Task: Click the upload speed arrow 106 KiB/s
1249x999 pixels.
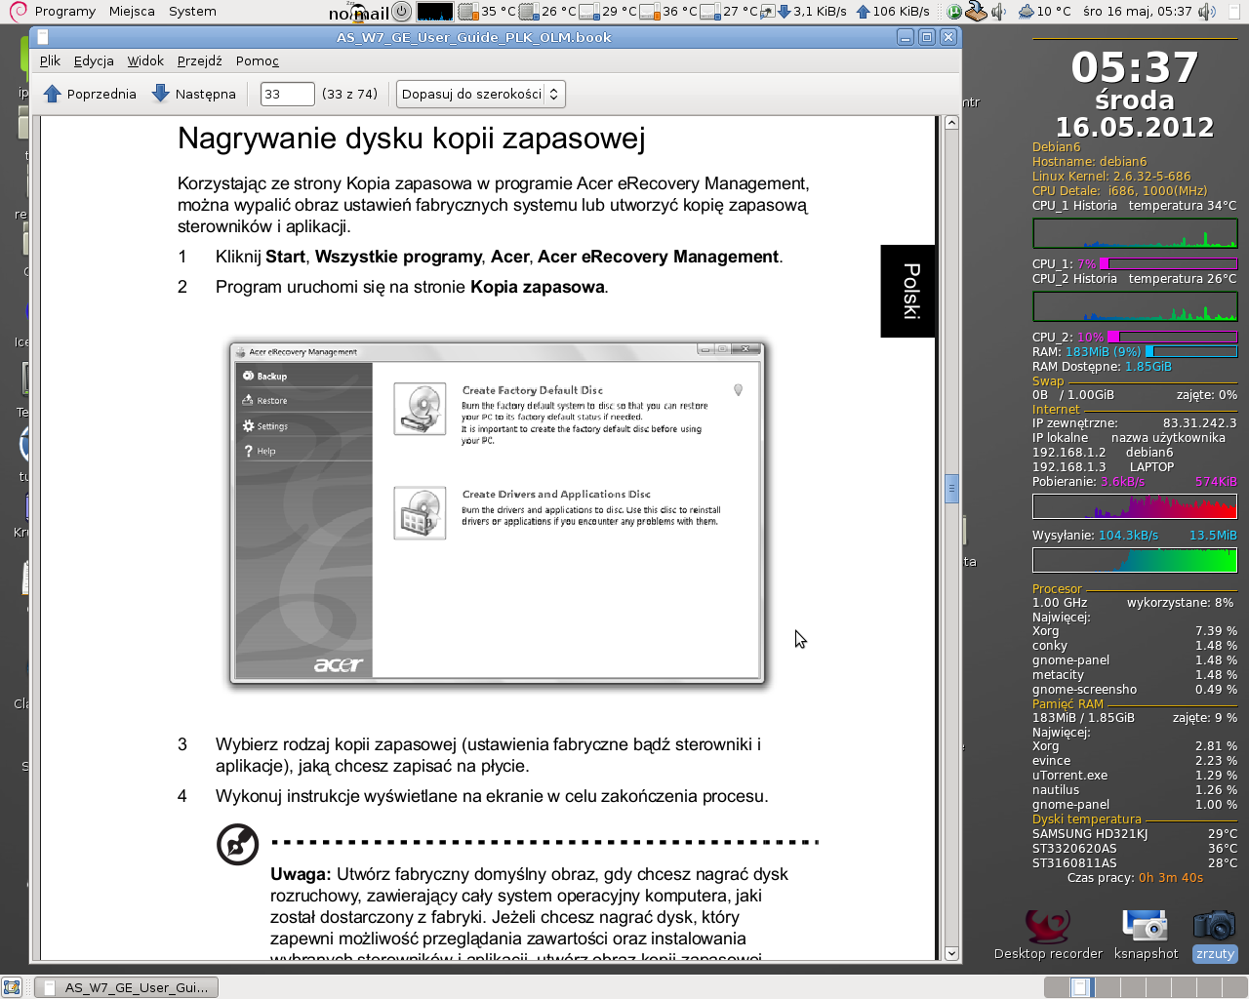Action: click(x=863, y=12)
